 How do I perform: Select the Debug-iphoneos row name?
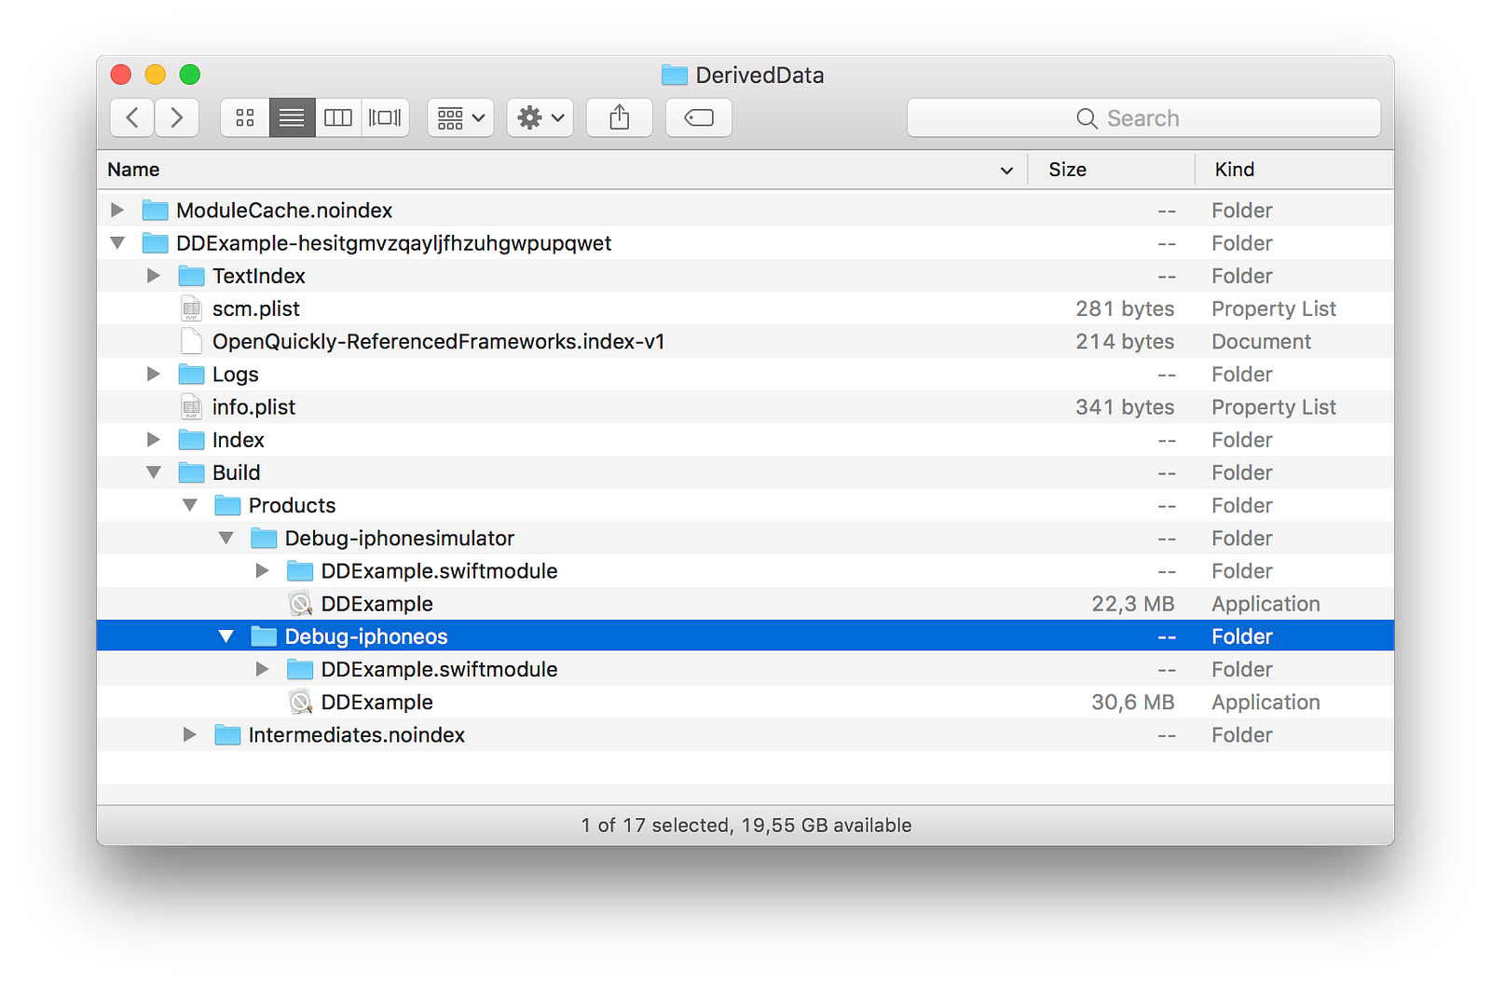(x=366, y=636)
